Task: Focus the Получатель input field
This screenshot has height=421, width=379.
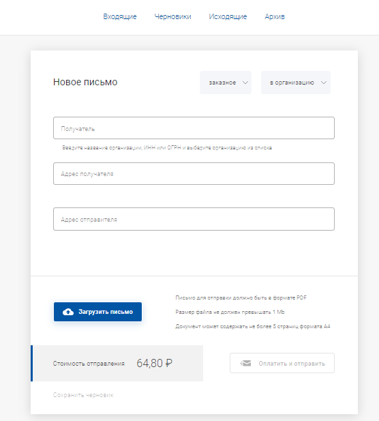Action: [x=194, y=128]
